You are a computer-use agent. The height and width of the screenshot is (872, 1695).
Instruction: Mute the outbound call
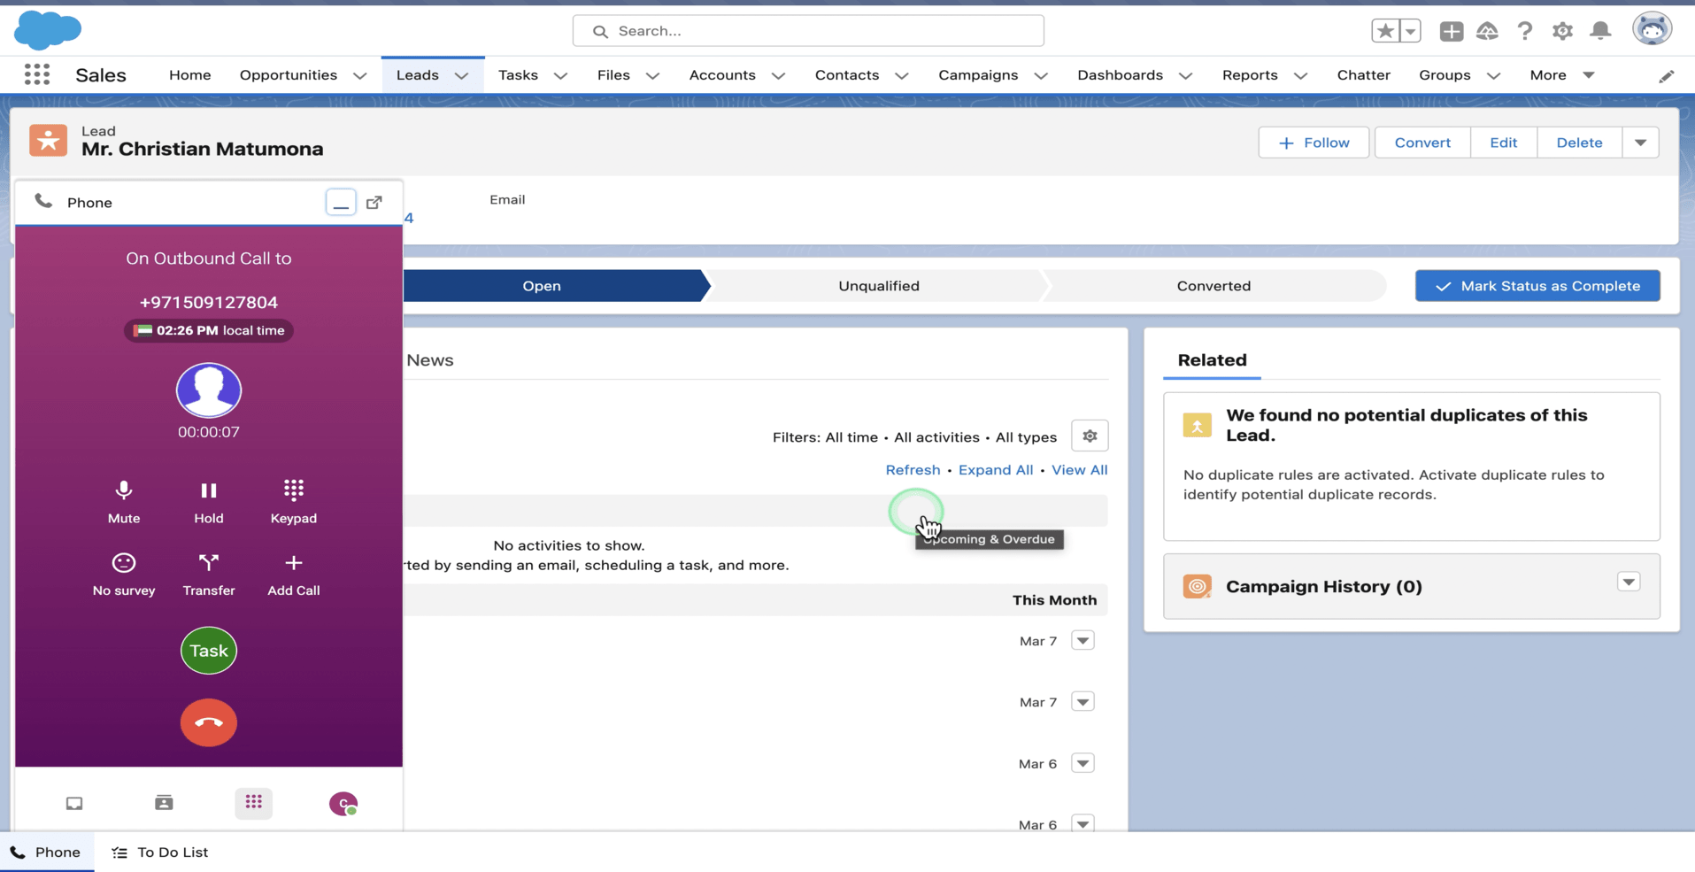pyautogui.click(x=124, y=501)
